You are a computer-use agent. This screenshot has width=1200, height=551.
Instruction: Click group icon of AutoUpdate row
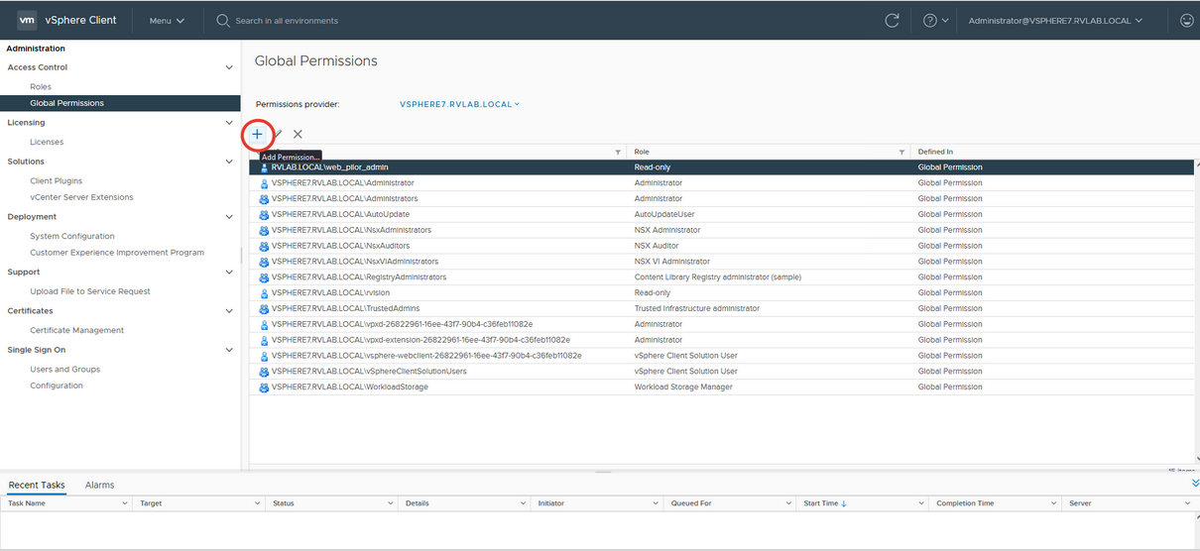[264, 215]
